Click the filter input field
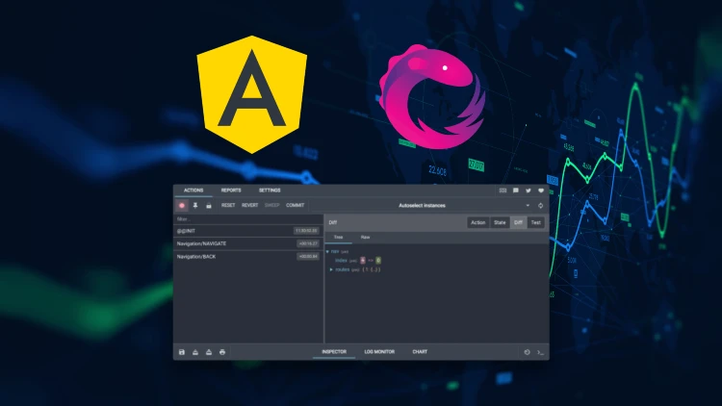Screen dimensions: 722x406 tap(248, 219)
